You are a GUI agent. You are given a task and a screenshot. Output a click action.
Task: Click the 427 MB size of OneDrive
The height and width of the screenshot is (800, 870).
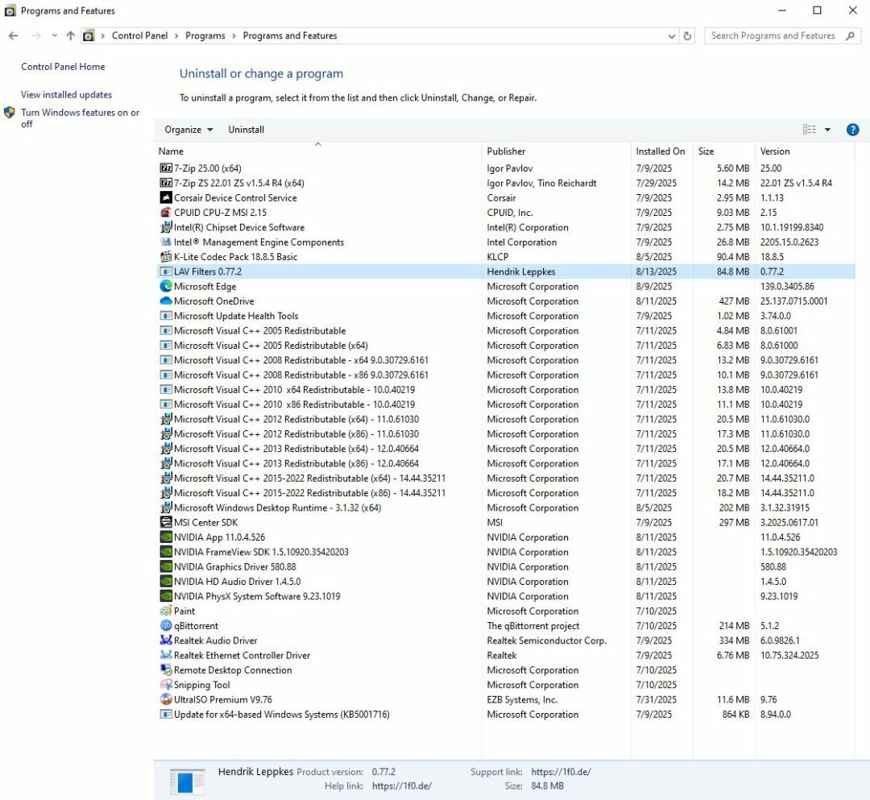[x=734, y=301]
